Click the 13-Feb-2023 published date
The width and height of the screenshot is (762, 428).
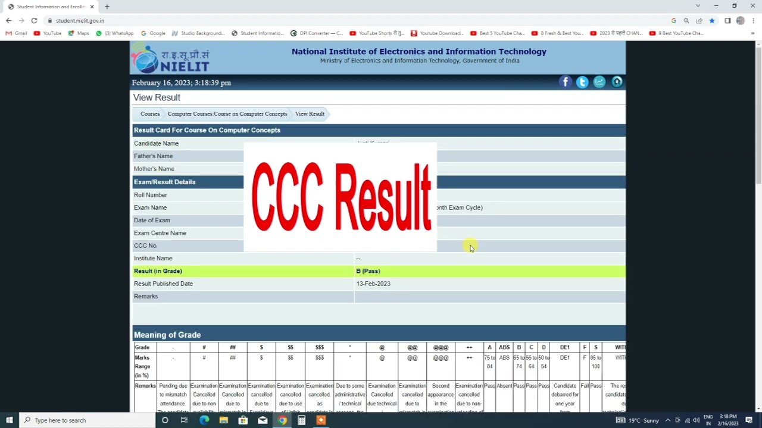pos(373,284)
